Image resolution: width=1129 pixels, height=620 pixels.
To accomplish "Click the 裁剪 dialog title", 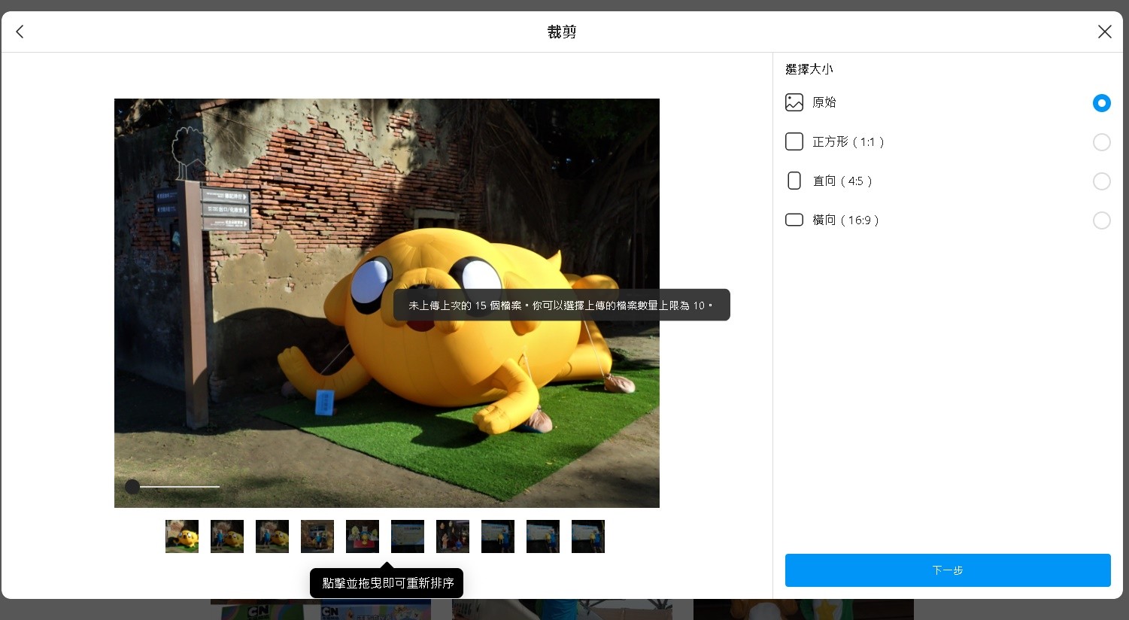I will (x=562, y=32).
